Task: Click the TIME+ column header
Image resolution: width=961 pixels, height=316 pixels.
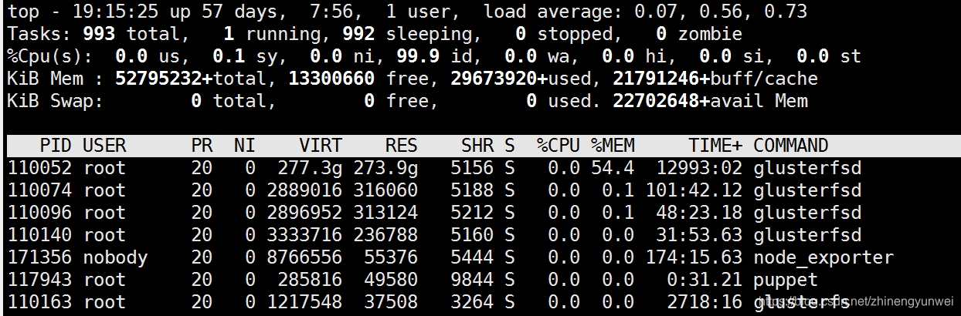Action: [x=715, y=146]
